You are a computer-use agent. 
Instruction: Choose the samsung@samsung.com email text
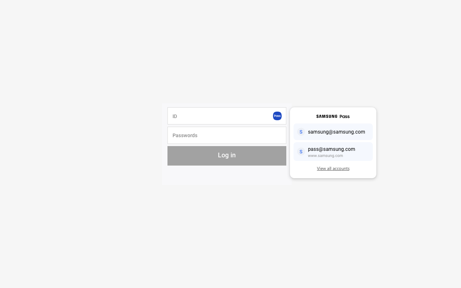336,132
